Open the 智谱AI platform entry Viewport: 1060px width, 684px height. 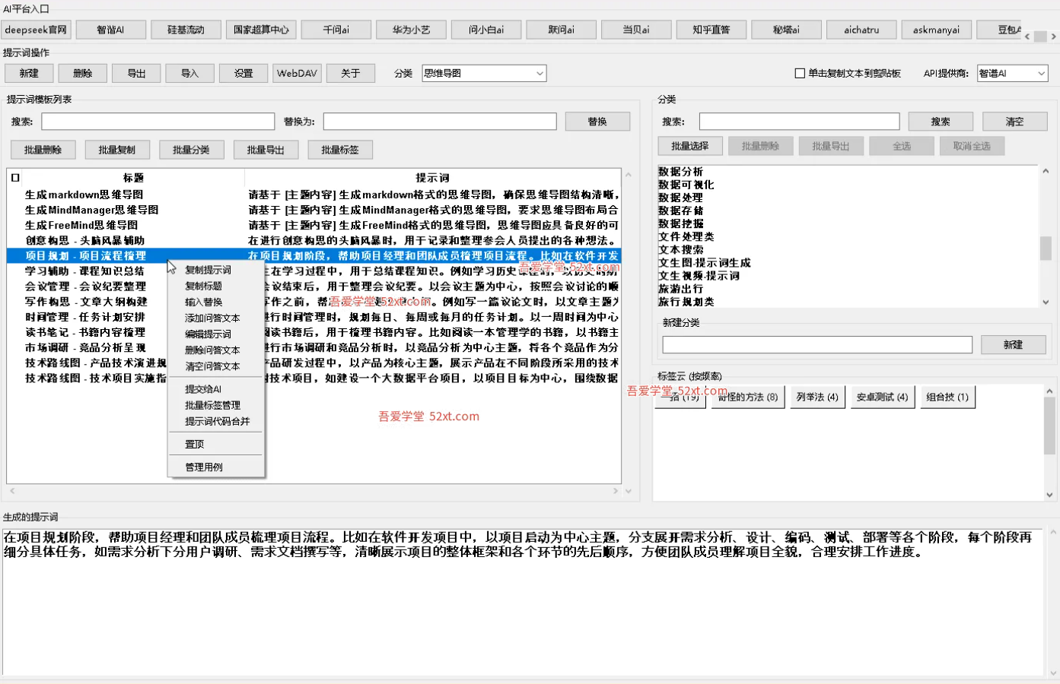pyautogui.click(x=110, y=30)
